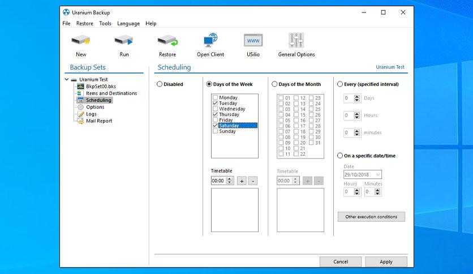Click the Run backup toolbar icon
Image resolution: width=473 pixels, height=274 pixels.
pyautogui.click(x=124, y=40)
